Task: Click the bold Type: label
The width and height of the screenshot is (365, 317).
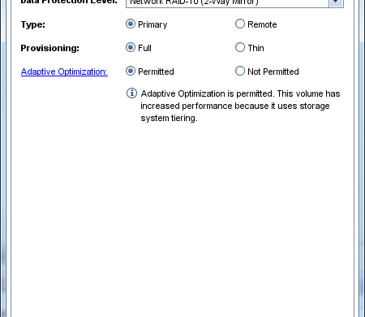Action: point(33,24)
